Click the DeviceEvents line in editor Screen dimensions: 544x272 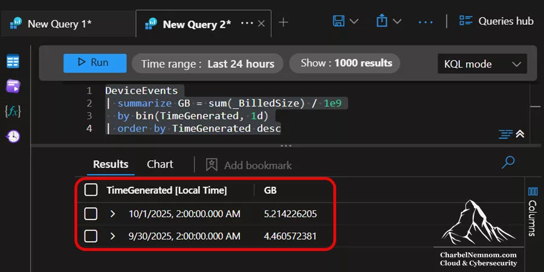(x=141, y=91)
